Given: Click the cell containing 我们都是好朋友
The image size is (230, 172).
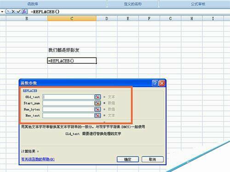Looking at the screenshot, I should 72,50.
